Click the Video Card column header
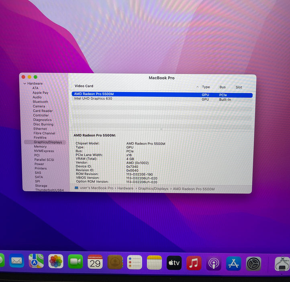 [x=84, y=86]
